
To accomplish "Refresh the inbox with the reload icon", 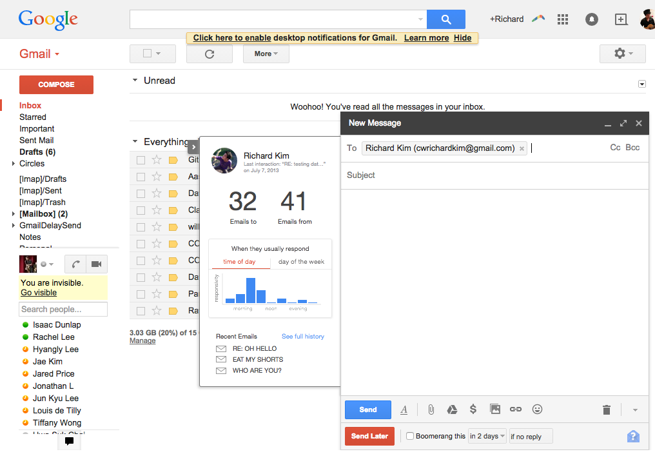I will [x=210, y=54].
